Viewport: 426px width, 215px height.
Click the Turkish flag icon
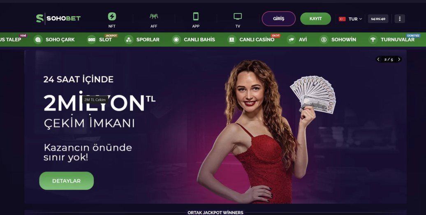(x=342, y=19)
